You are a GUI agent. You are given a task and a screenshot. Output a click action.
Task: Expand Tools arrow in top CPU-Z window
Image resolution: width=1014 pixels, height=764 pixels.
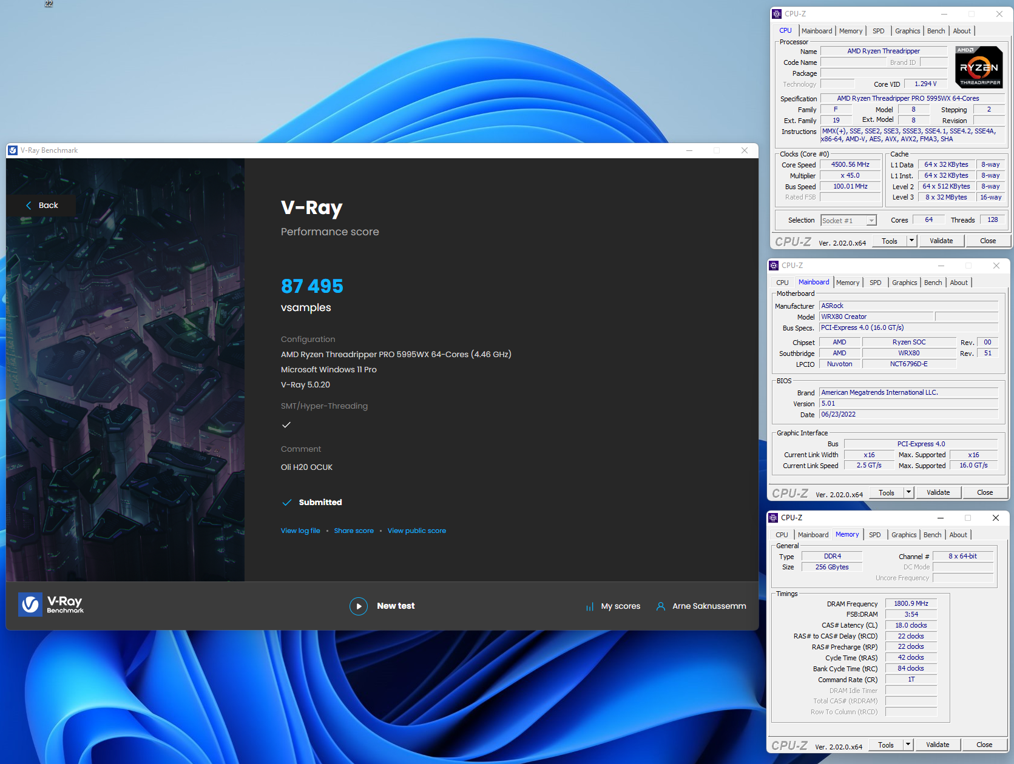tap(911, 241)
